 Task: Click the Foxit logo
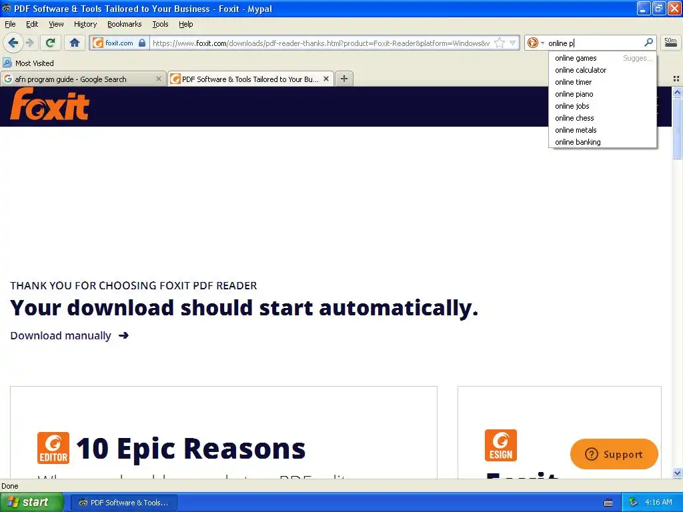tap(49, 104)
